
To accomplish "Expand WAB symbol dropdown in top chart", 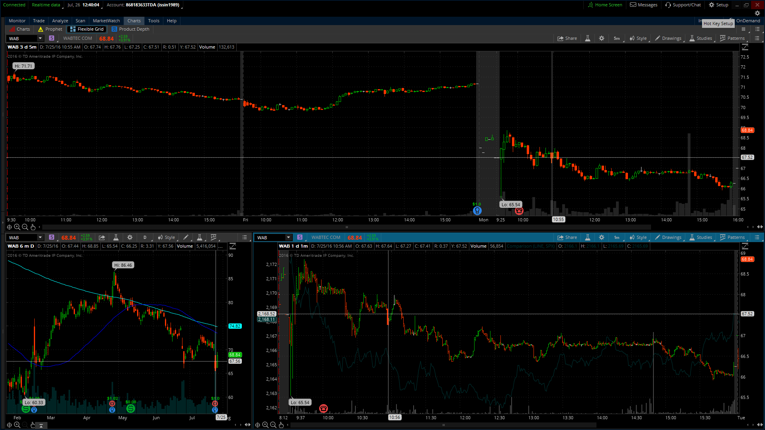I will pyautogui.click(x=40, y=38).
